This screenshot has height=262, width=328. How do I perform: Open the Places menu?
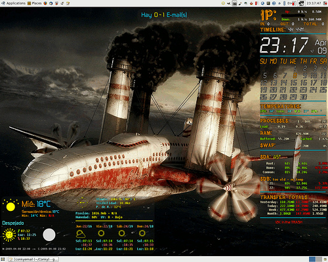[34, 3]
